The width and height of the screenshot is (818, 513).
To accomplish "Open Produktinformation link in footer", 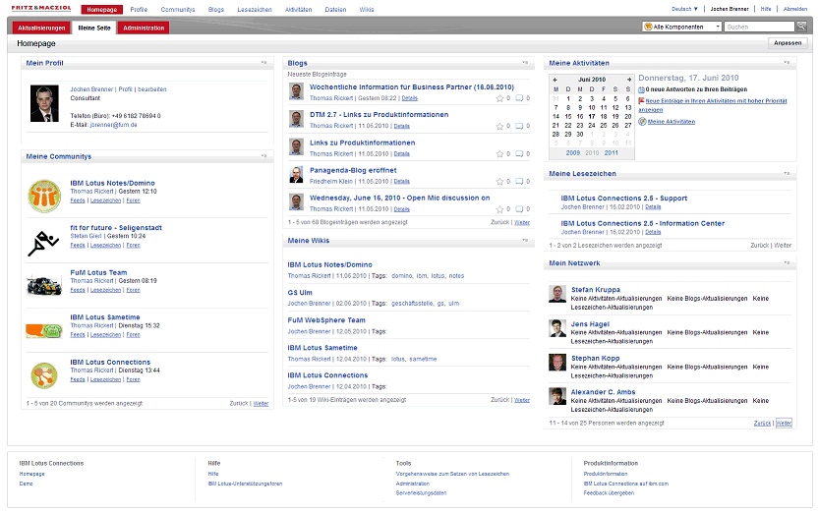I will point(606,474).
